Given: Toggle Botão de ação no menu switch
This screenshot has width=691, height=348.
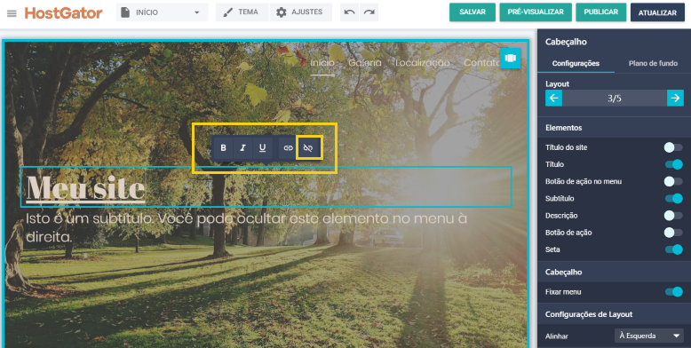Looking at the screenshot, I should [x=673, y=181].
